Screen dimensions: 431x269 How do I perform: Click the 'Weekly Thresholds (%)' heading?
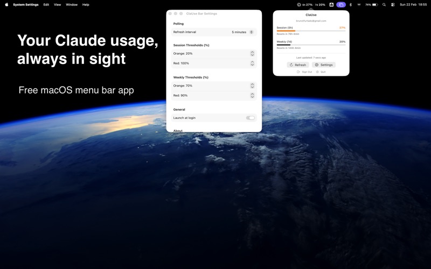[191, 77]
